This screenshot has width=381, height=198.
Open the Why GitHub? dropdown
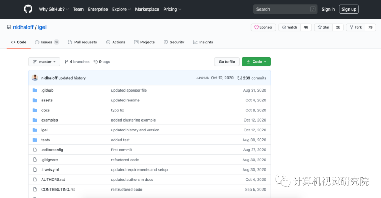tap(54, 9)
